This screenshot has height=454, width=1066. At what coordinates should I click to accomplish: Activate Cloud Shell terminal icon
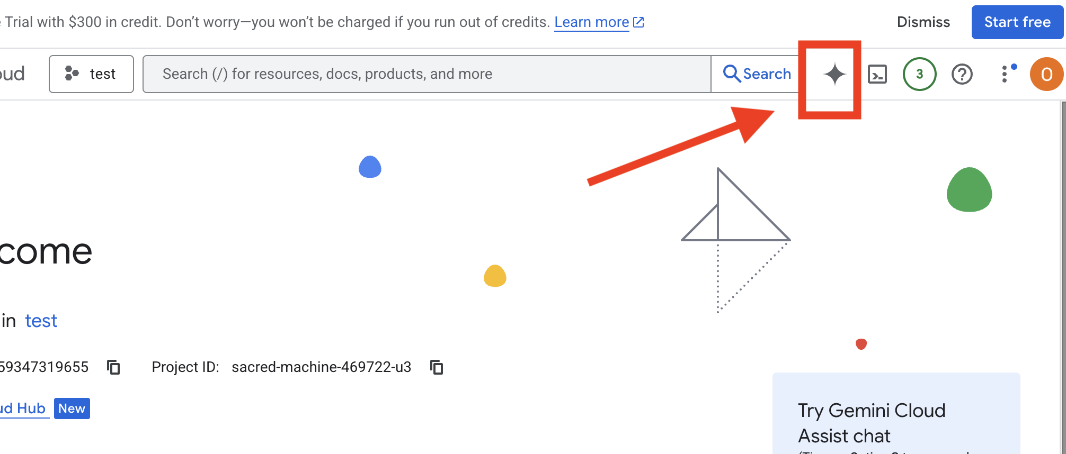coord(877,74)
